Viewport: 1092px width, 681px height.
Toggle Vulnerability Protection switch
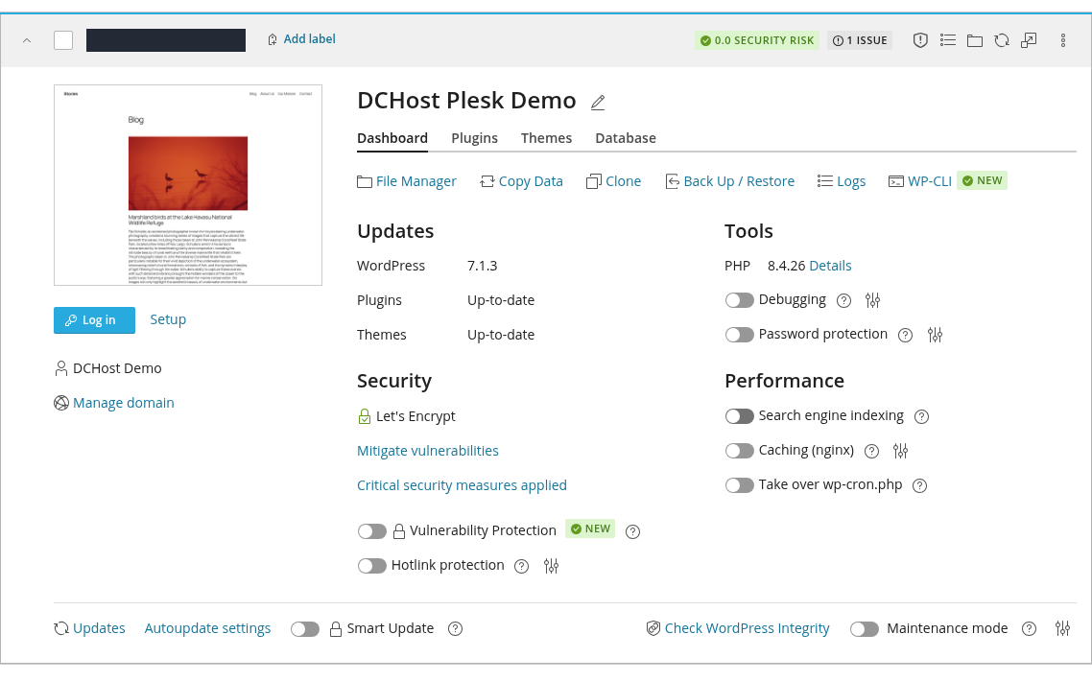[x=372, y=531]
